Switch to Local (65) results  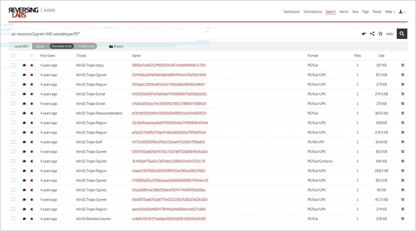[21, 46]
